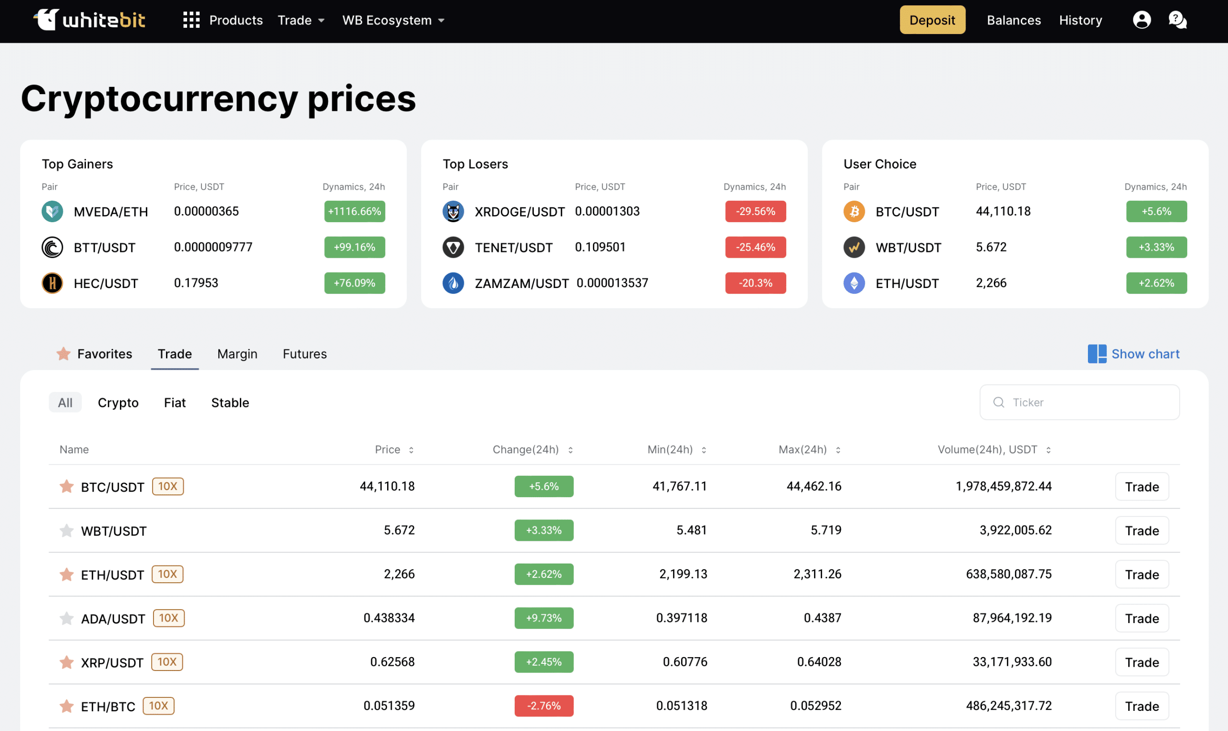The width and height of the screenshot is (1228, 731).
Task: Click the search magnifier icon in Ticker field
Action: (x=999, y=402)
